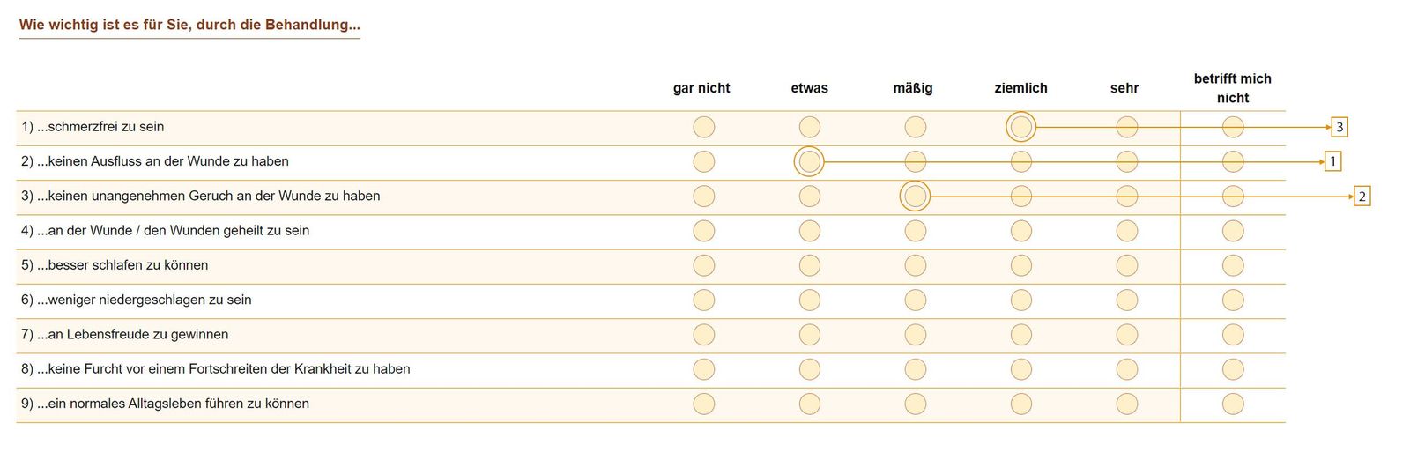This screenshot has height=460, width=1410.
Task: Mark 'betrifft mich nicht' for niedergeschlagen question
Action: pyautogui.click(x=1232, y=300)
